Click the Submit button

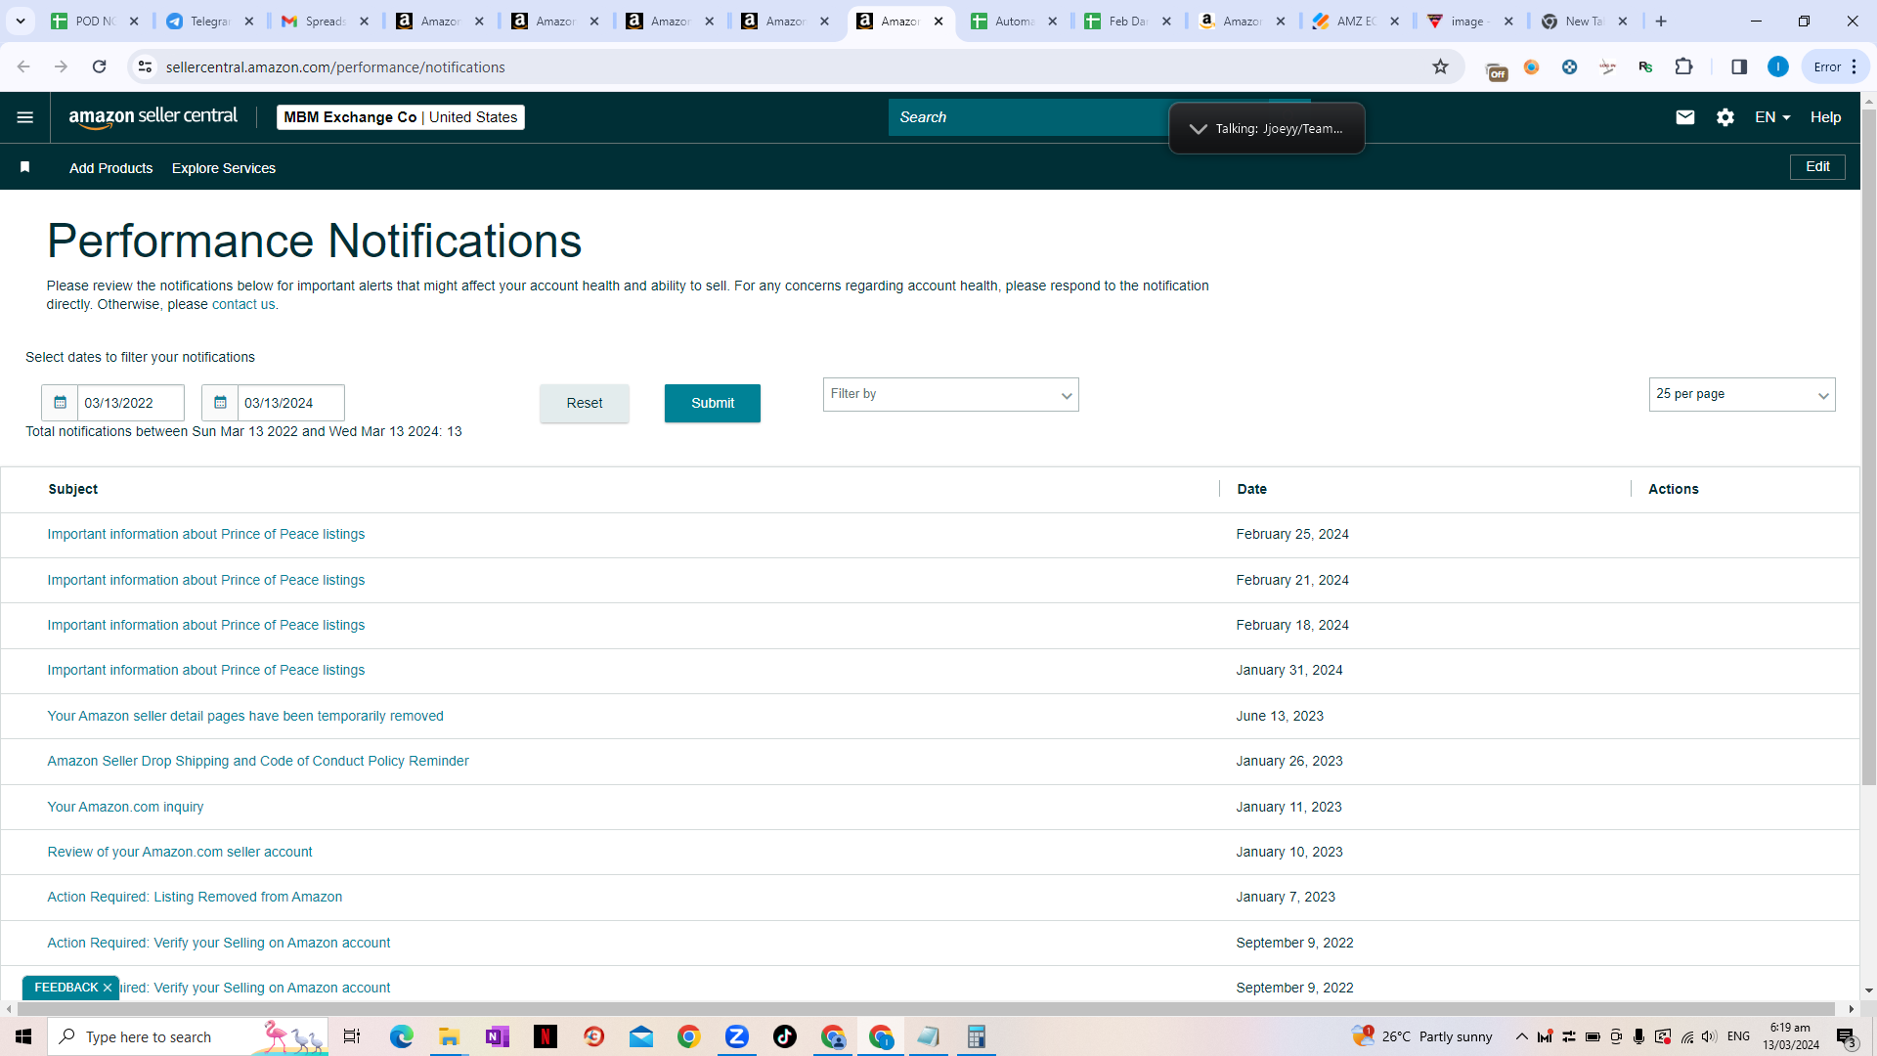(713, 403)
